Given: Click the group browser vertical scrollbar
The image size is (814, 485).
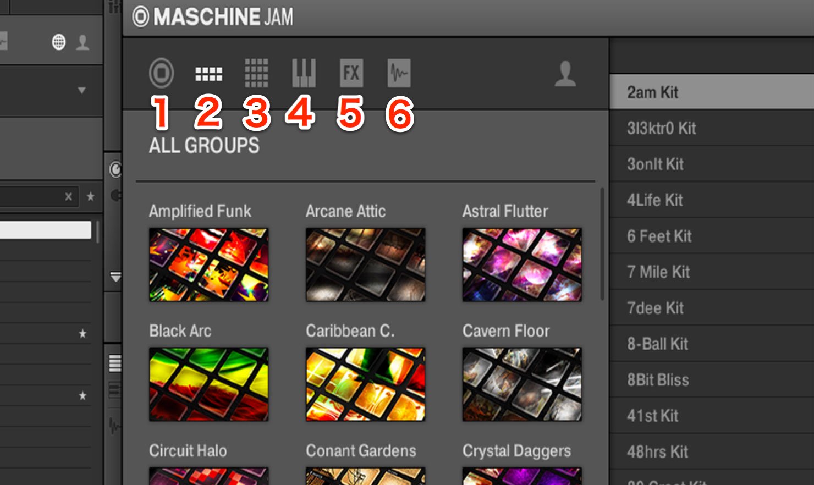Looking at the screenshot, I should [x=602, y=244].
